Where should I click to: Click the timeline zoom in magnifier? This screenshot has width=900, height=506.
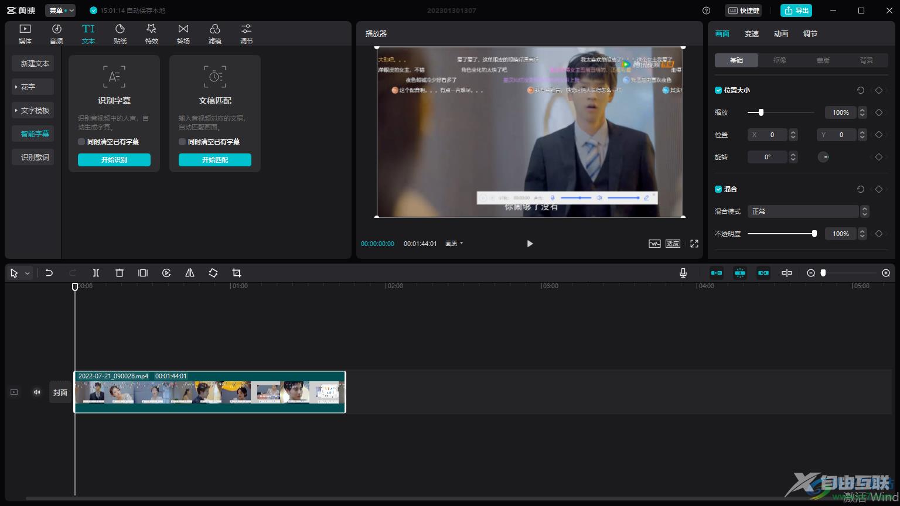(886, 273)
